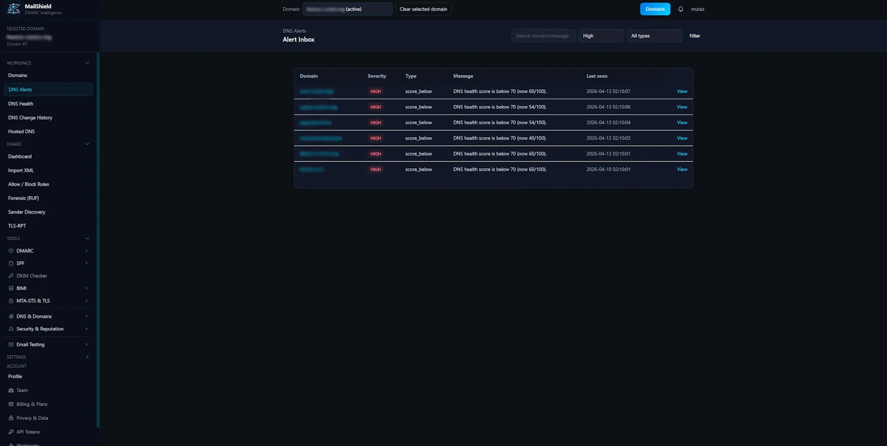Screen dimensions: 887x446
Task: Open DNS Change History
Action: (x=48, y=118)
